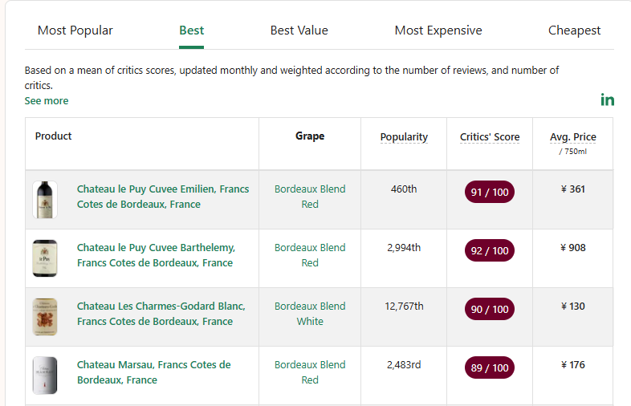Click the ¥ 908 price
The width and height of the screenshot is (631, 406).
573,247
